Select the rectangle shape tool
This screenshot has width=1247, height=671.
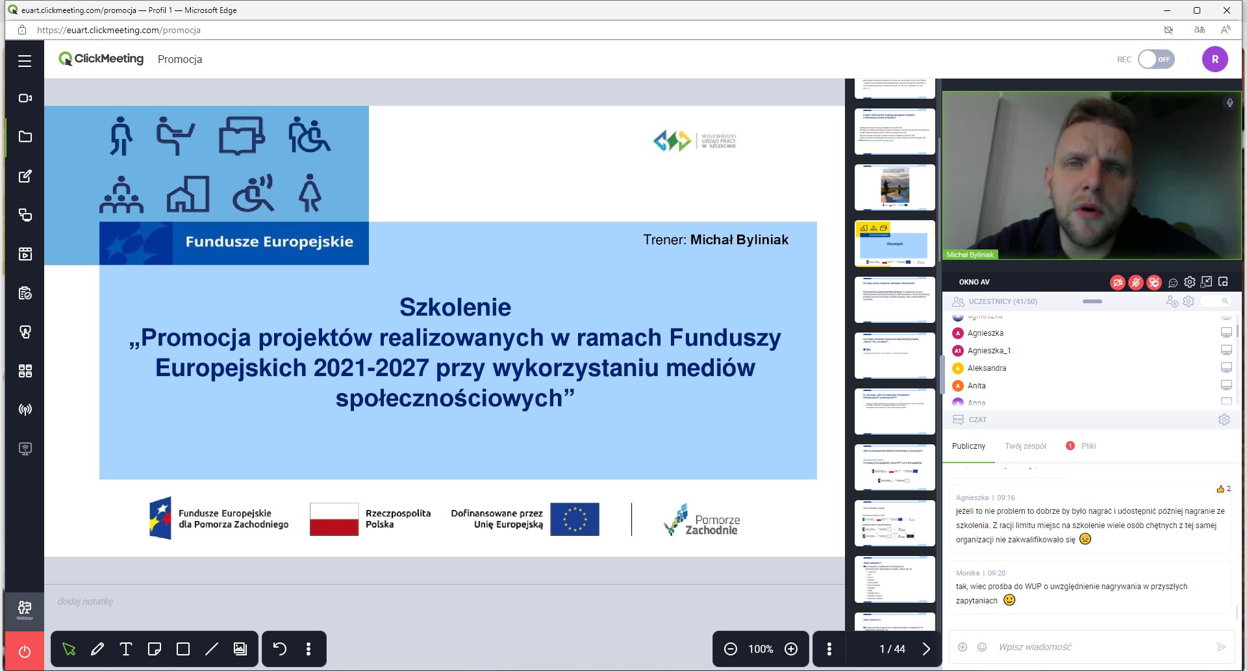click(183, 649)
